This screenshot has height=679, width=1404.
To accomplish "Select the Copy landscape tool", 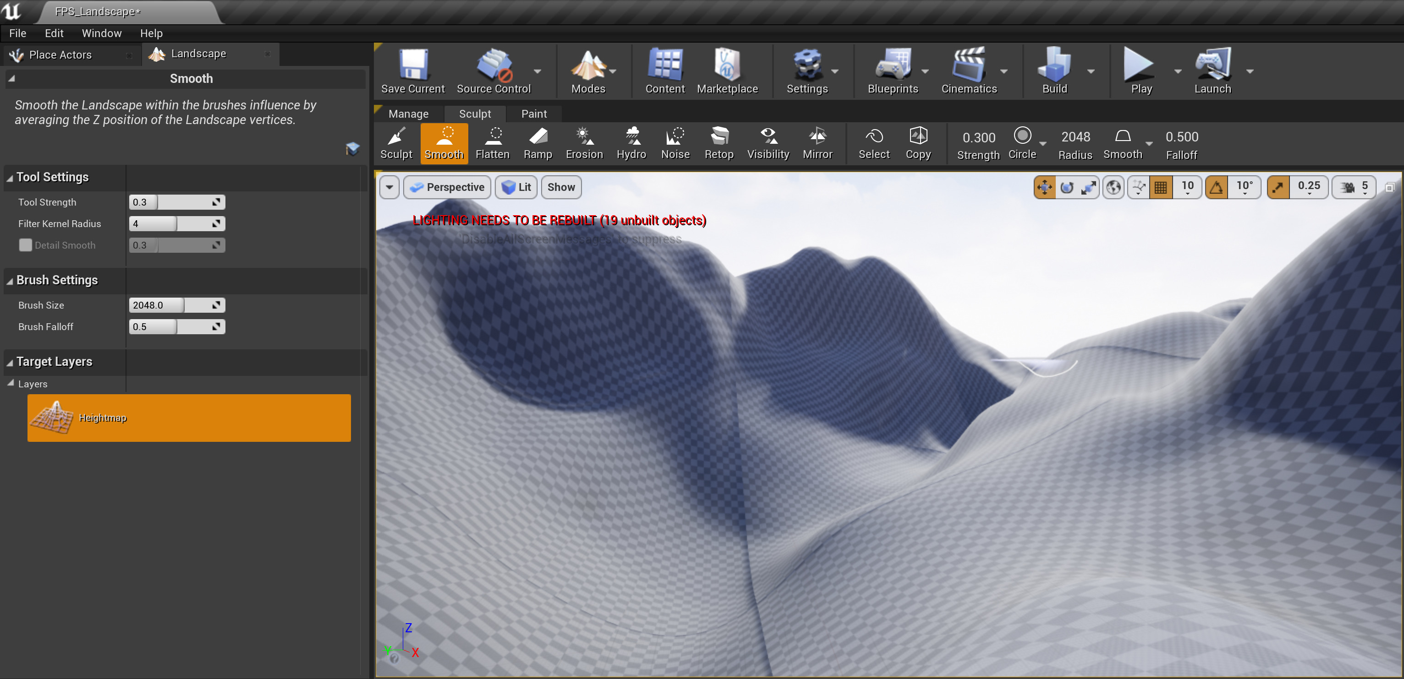I will (x=918, y=143).
